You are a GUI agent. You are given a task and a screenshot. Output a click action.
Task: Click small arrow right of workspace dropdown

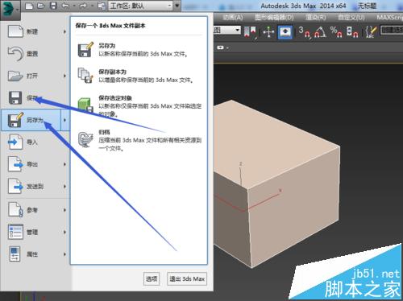[x=177, y=6]
